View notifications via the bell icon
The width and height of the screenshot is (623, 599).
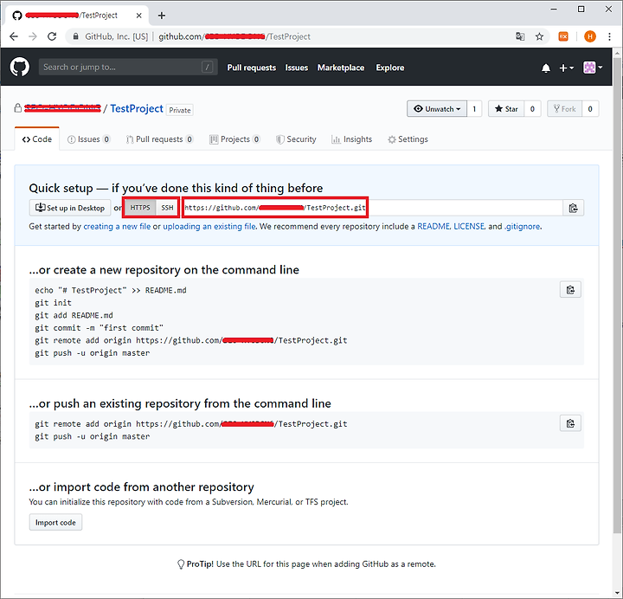[546, 68]
